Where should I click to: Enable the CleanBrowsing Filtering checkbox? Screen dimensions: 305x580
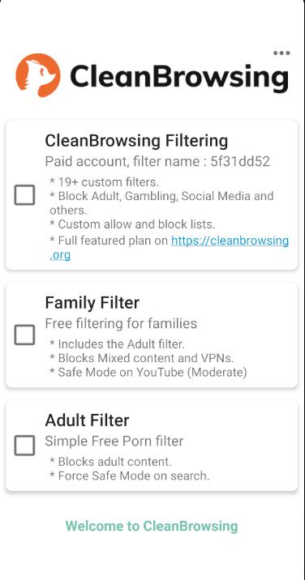(25, 195)
